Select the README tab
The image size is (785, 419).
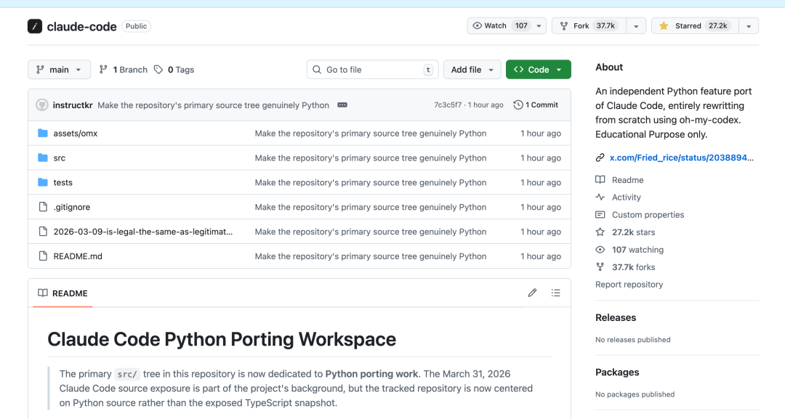click(x=63, y=293)
